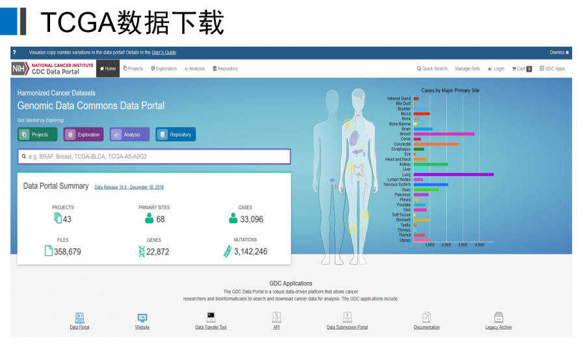Open the Documentation text link

[427, 327]
